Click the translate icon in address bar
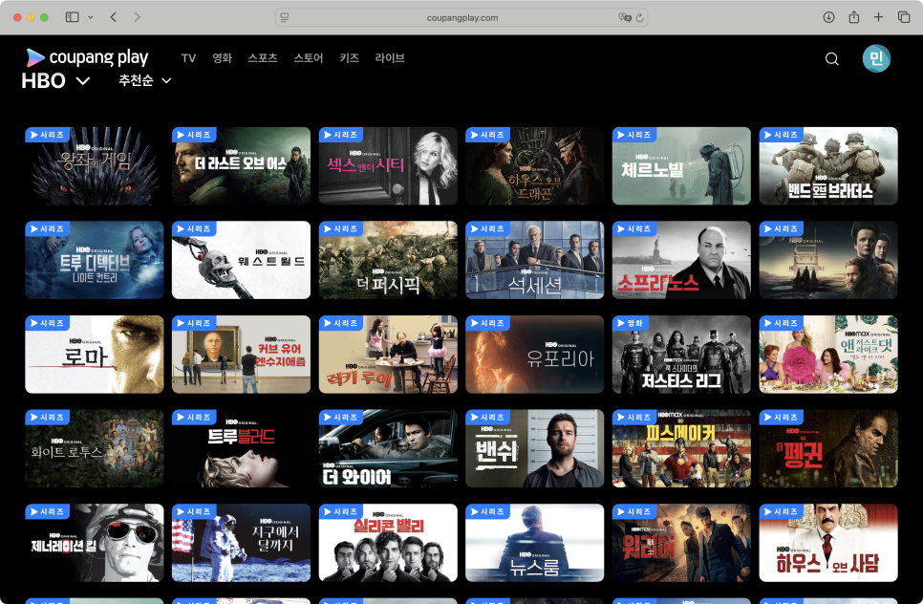Screen dimensions: 923x604 click(x=625, y=17)
